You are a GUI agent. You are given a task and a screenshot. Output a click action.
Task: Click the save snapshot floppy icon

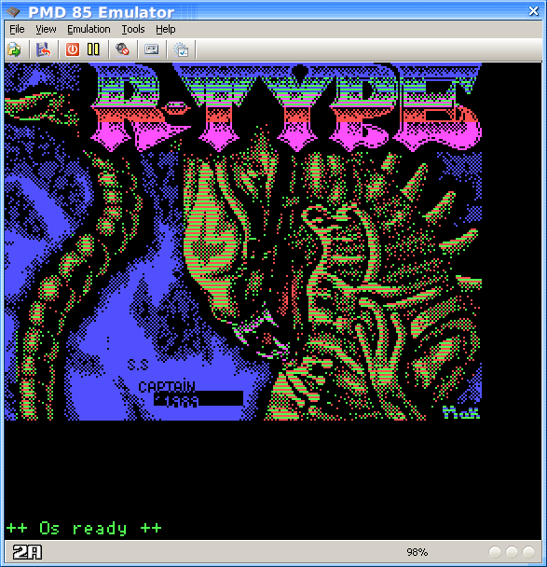pyautogui.click(x=44, y=49)
